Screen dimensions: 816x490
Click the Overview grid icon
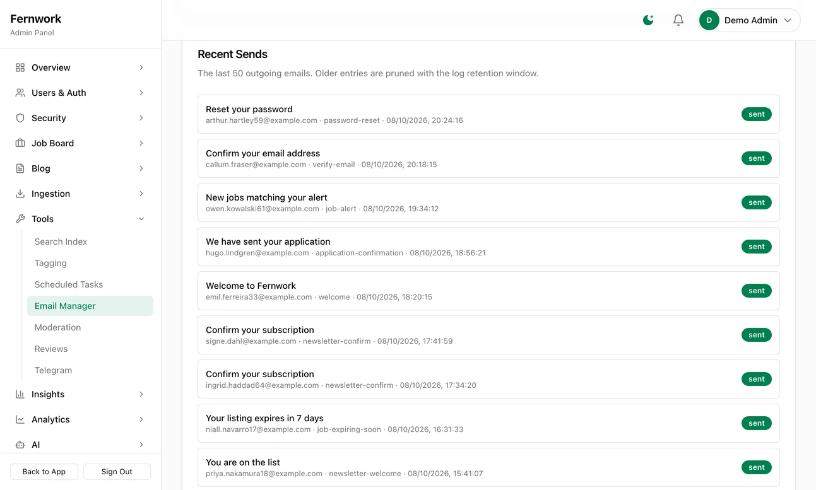(x=20, y=67)
